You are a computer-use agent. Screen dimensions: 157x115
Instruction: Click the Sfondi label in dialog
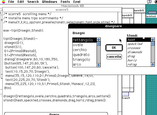coord(132,35)
